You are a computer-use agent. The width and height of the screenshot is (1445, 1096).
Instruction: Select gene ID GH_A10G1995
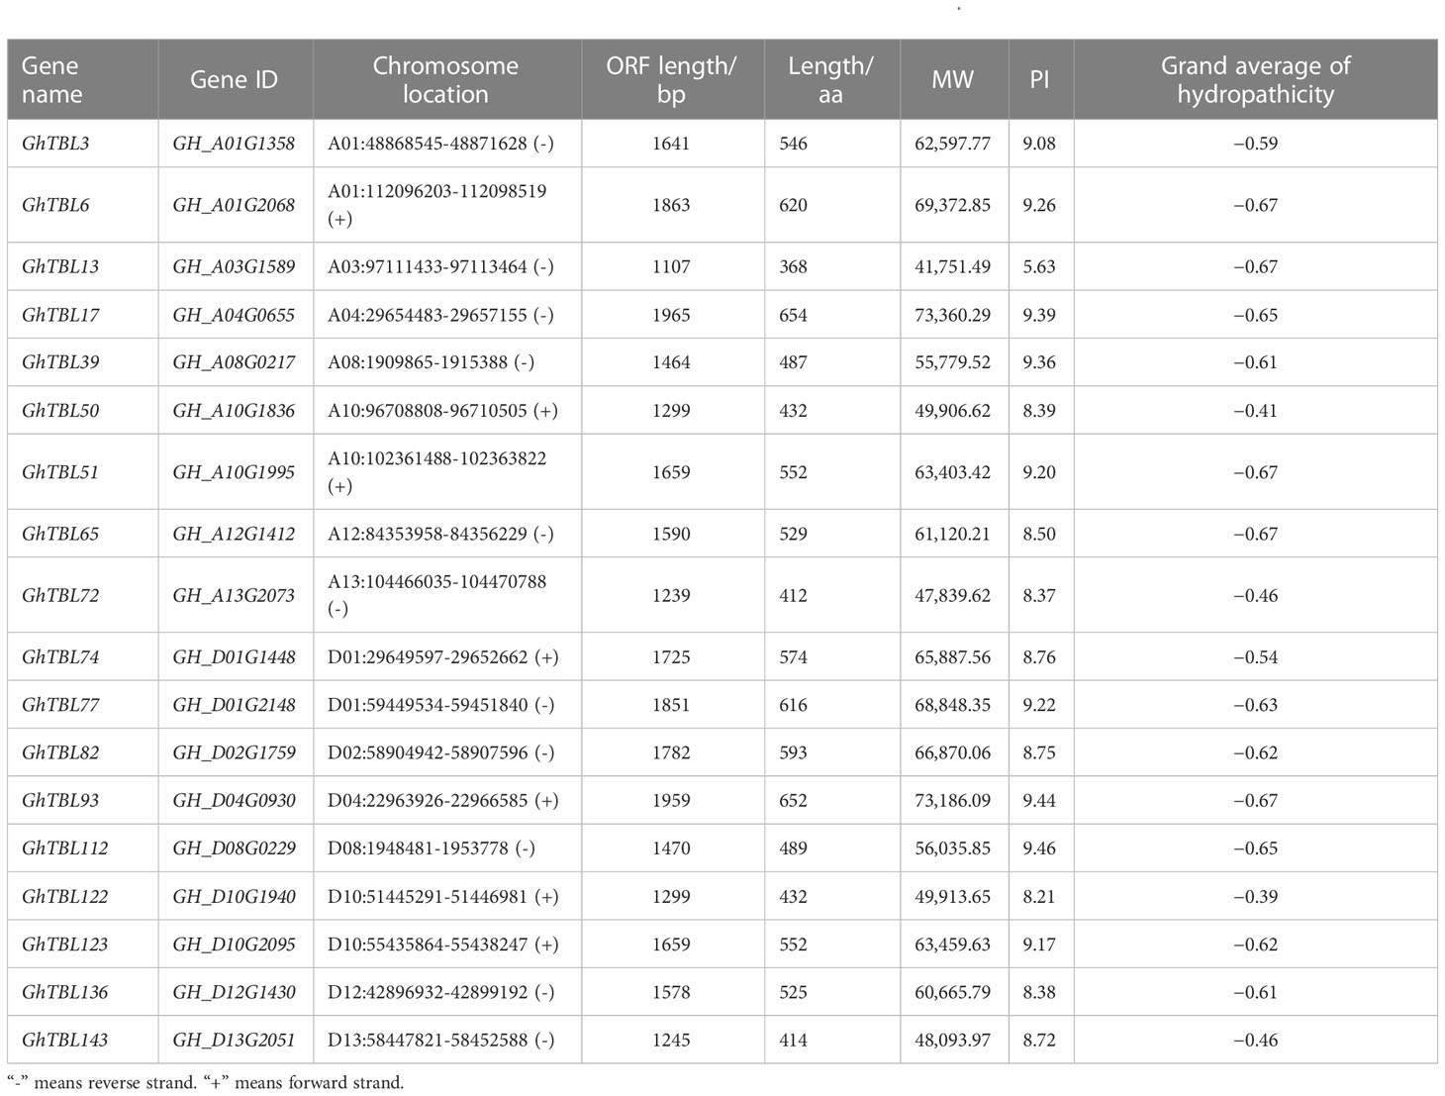[234, 472]
